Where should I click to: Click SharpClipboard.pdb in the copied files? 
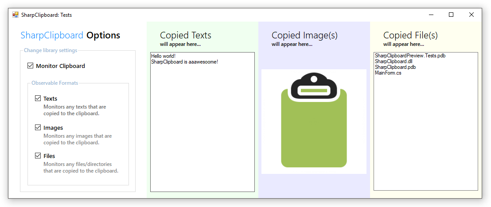tap(395, 67)
